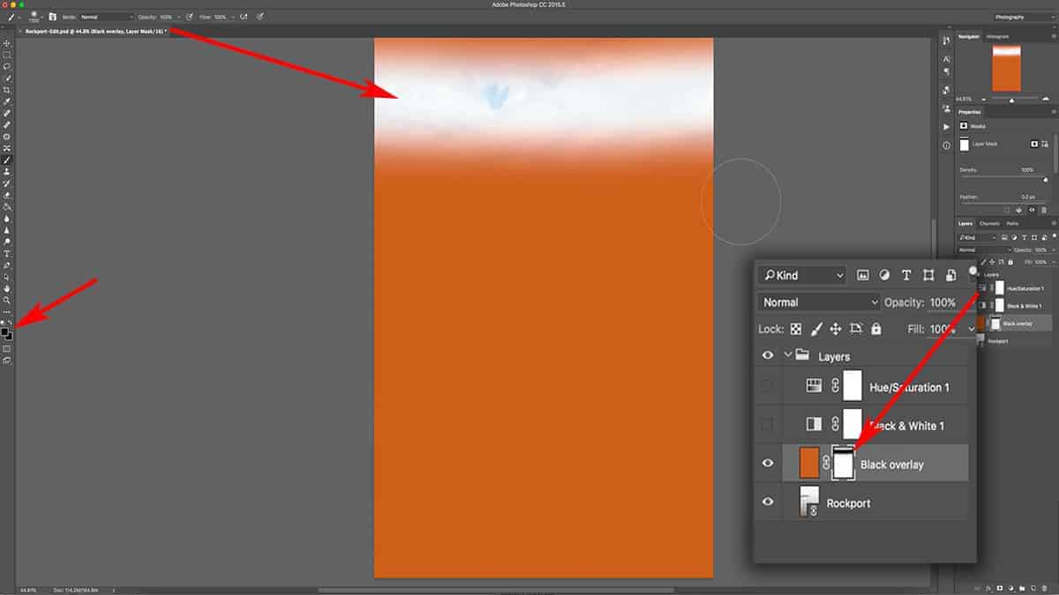The width and height of the screenshot is (1059, 595).
Task: Collapse the Layers group folder
Action: (788, 354)
